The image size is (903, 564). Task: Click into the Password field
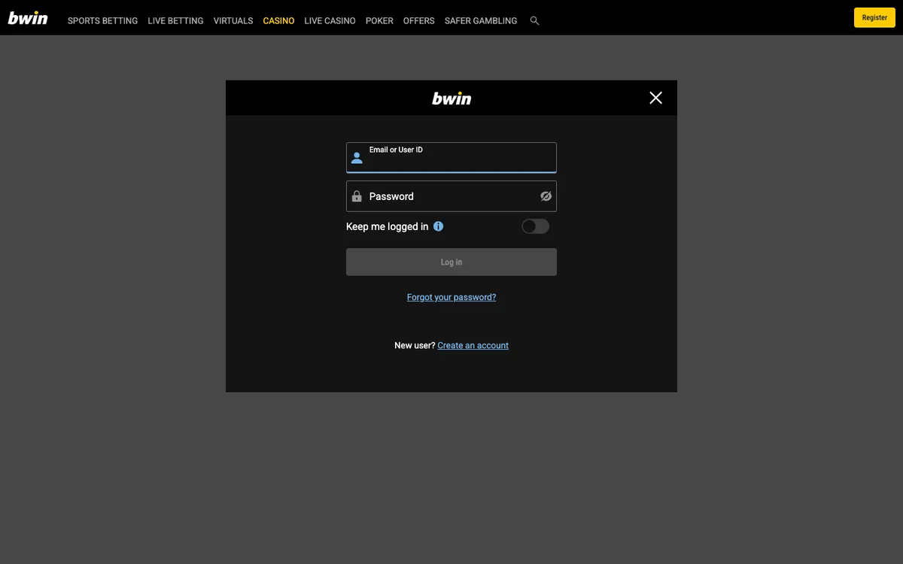click(451, 196)
